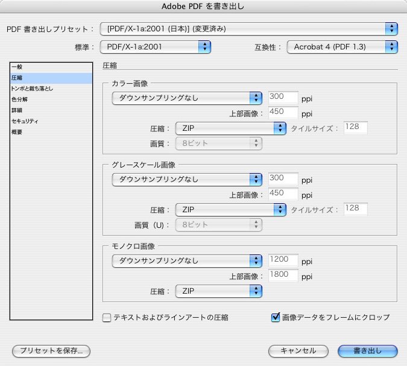Viewport: 407px width, 366px height.
Task: Open グレースケール画像 画質 (U) 8ビット dropdown
Action: click(218, 225)
